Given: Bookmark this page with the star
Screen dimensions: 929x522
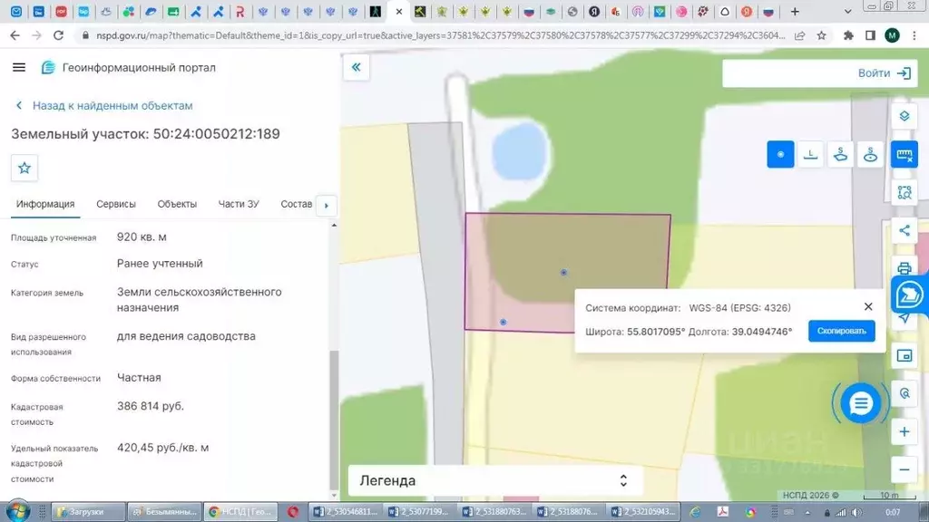Looking at the screenshot, I should point(821,35).
